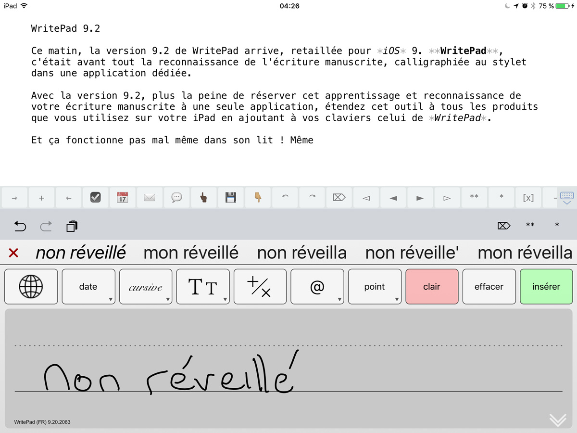The image size is (577, 433).
Task: Open the cursive writing style dropdown
Action: pyautogui.click(x=146, y=287)
